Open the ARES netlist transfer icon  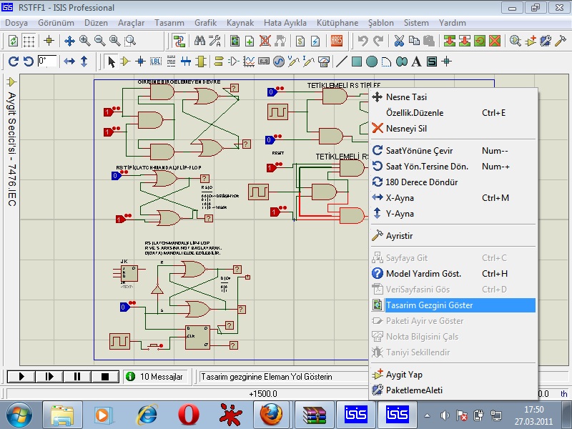click(x=336, y=41)
